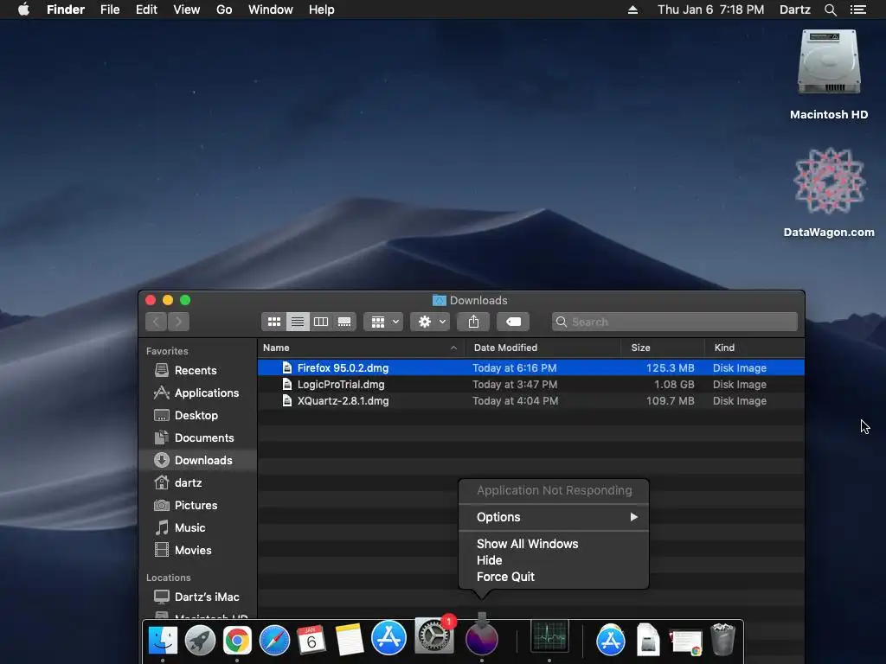
Task: Open the File menu
Action: click(x=110, y=10)
